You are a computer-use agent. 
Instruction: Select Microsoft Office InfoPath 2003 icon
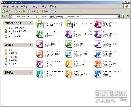[x=98, y=44]
